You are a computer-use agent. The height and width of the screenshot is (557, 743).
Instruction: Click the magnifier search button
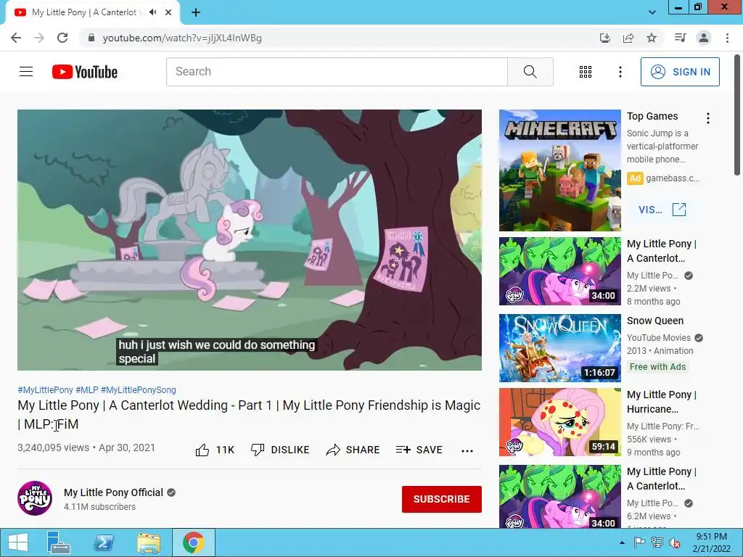tap(530, 72)
